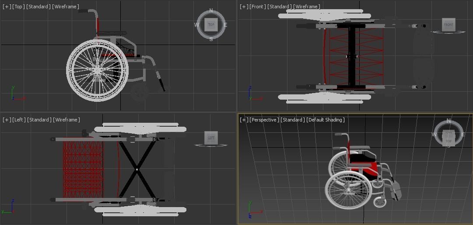Click the [Left] view label menu
473x225 pixels.
[19, 120]
